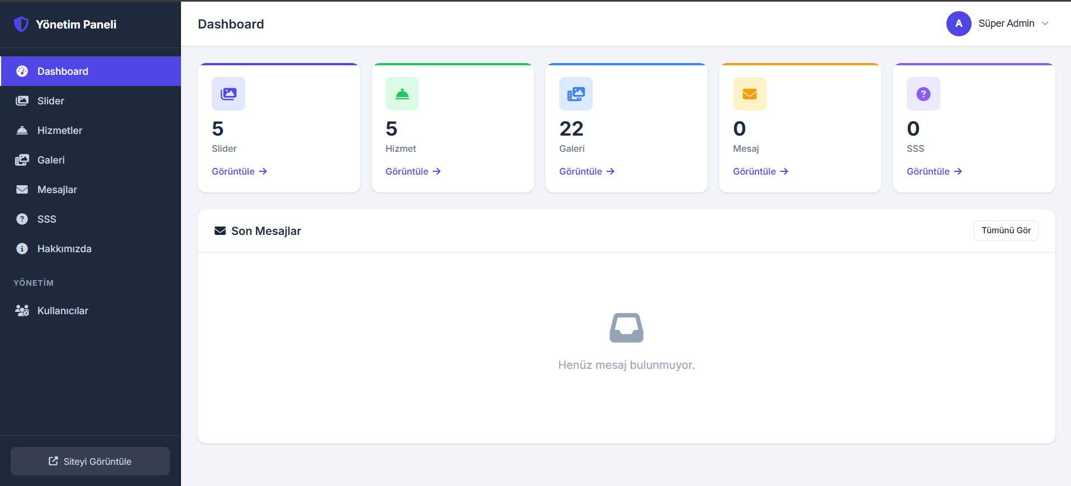Open Mesajlar in the sidebar
1071x486 pixels.
[x=91, y=190]
